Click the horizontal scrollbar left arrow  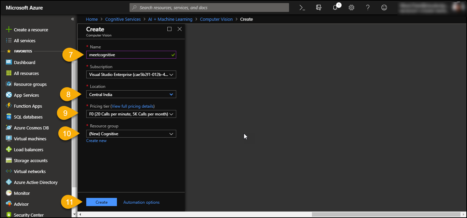(x=80, y=214)
